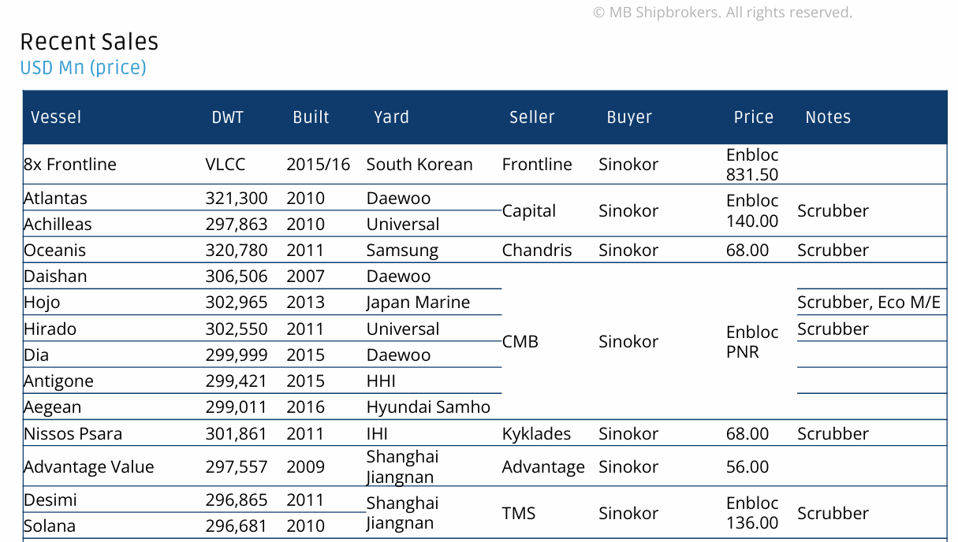Viewport: 958px width, 542px height.
Task: Select the Notes column header
Action: click(828, 117)
